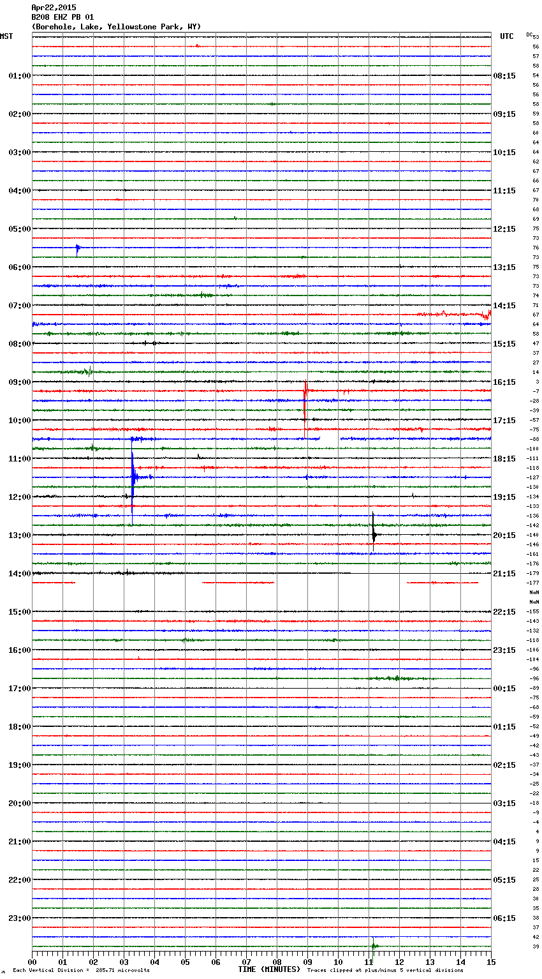Select the 23:00 MST time label
The height and width of the screenshot is (979, 542).
19,918
